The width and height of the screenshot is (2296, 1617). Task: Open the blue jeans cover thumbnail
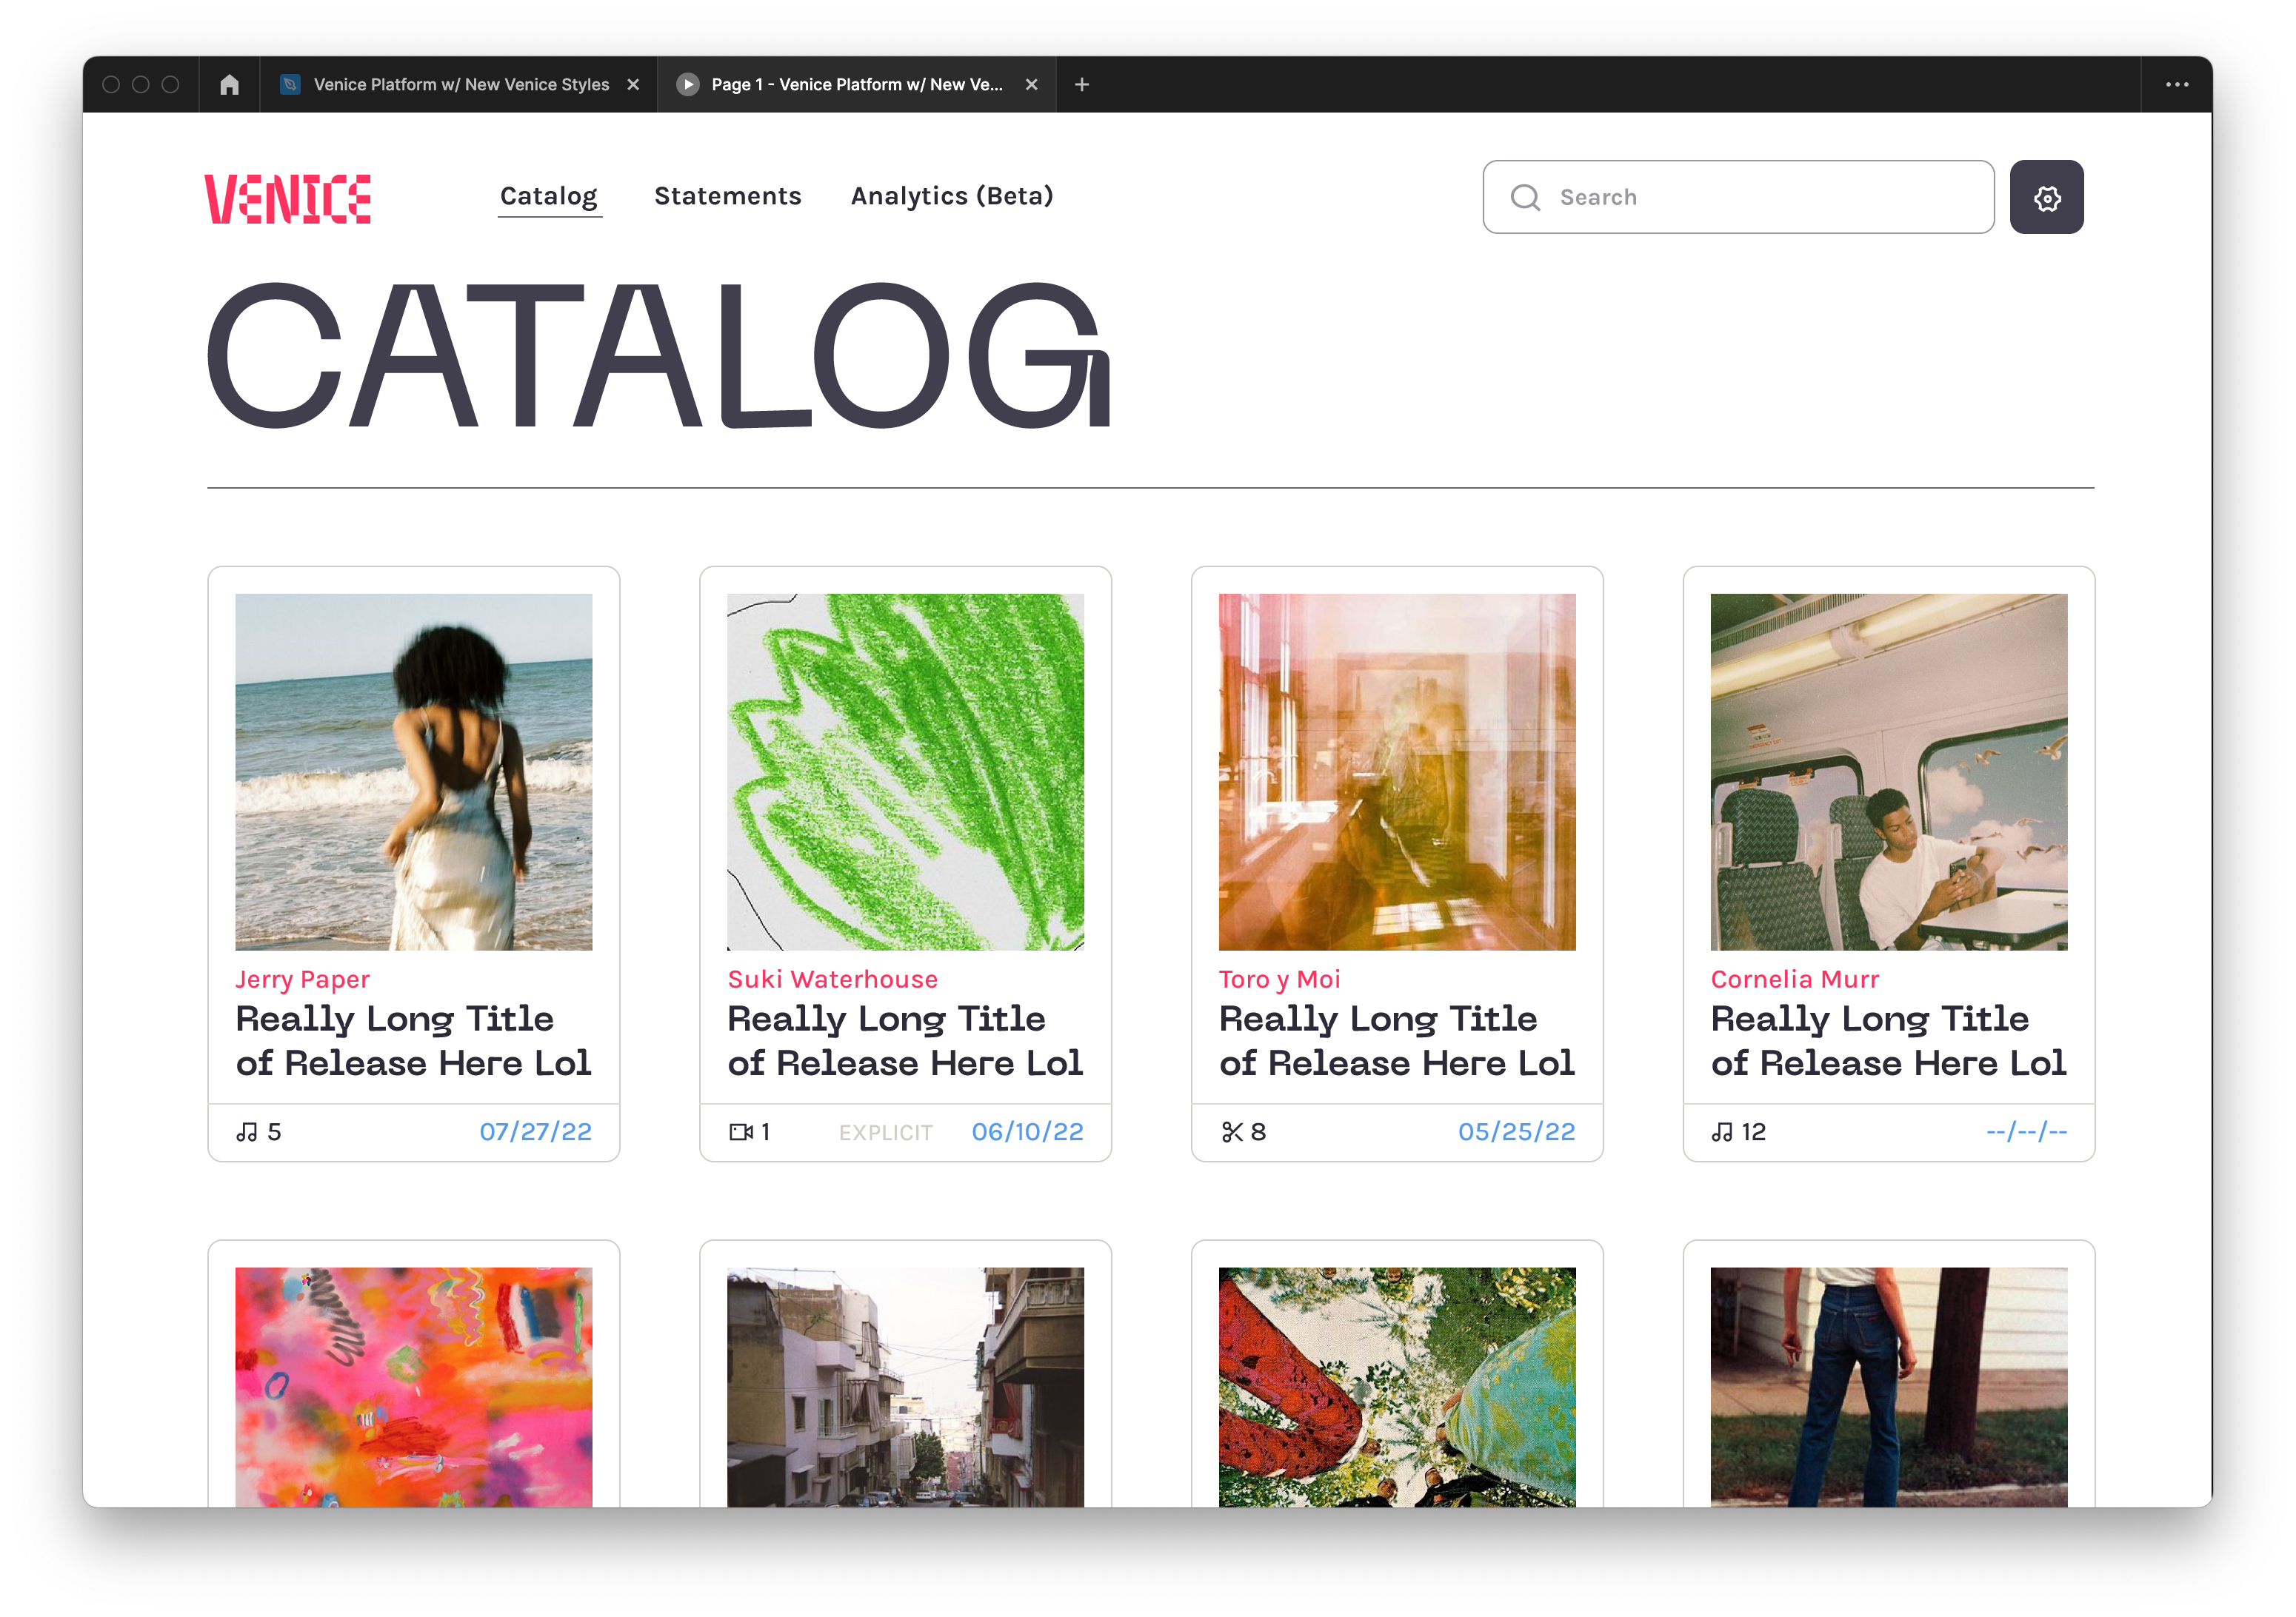(x=1889, y=1387)
